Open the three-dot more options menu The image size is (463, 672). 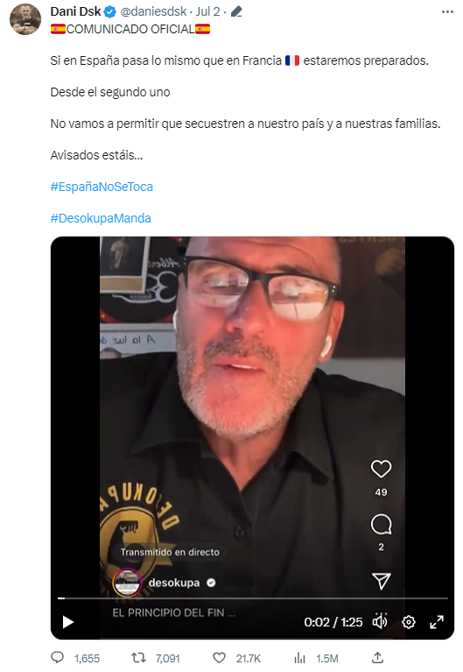click(447, 11)
